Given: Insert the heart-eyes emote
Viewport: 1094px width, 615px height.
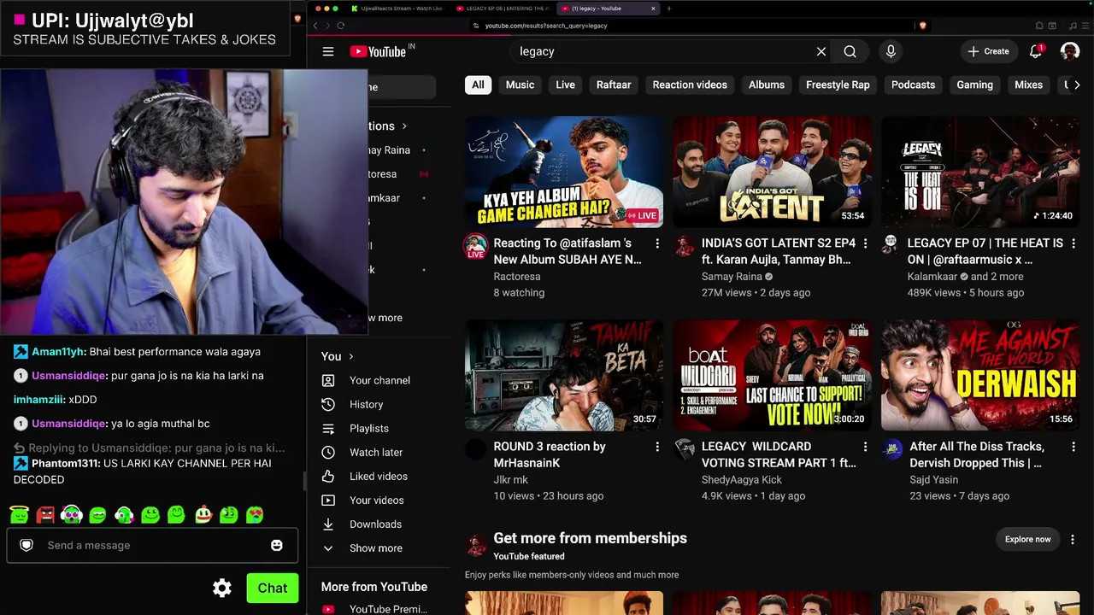Looking at the screenshot, I should click(x=255, y=514).
